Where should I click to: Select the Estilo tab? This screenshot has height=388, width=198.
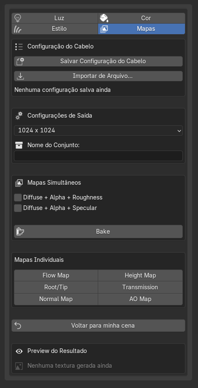(x=55, y=29)
